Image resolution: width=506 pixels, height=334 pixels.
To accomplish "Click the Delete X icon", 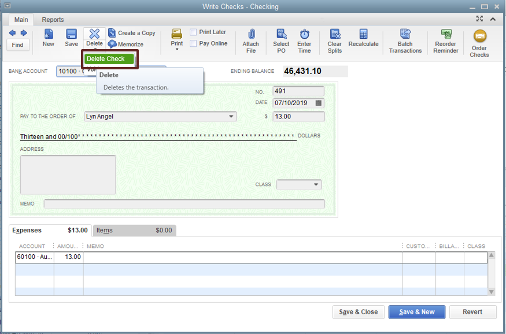I will [x=94, y=34].
